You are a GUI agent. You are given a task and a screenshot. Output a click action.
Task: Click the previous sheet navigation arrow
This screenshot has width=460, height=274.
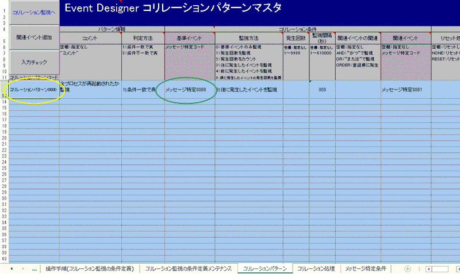11,269
